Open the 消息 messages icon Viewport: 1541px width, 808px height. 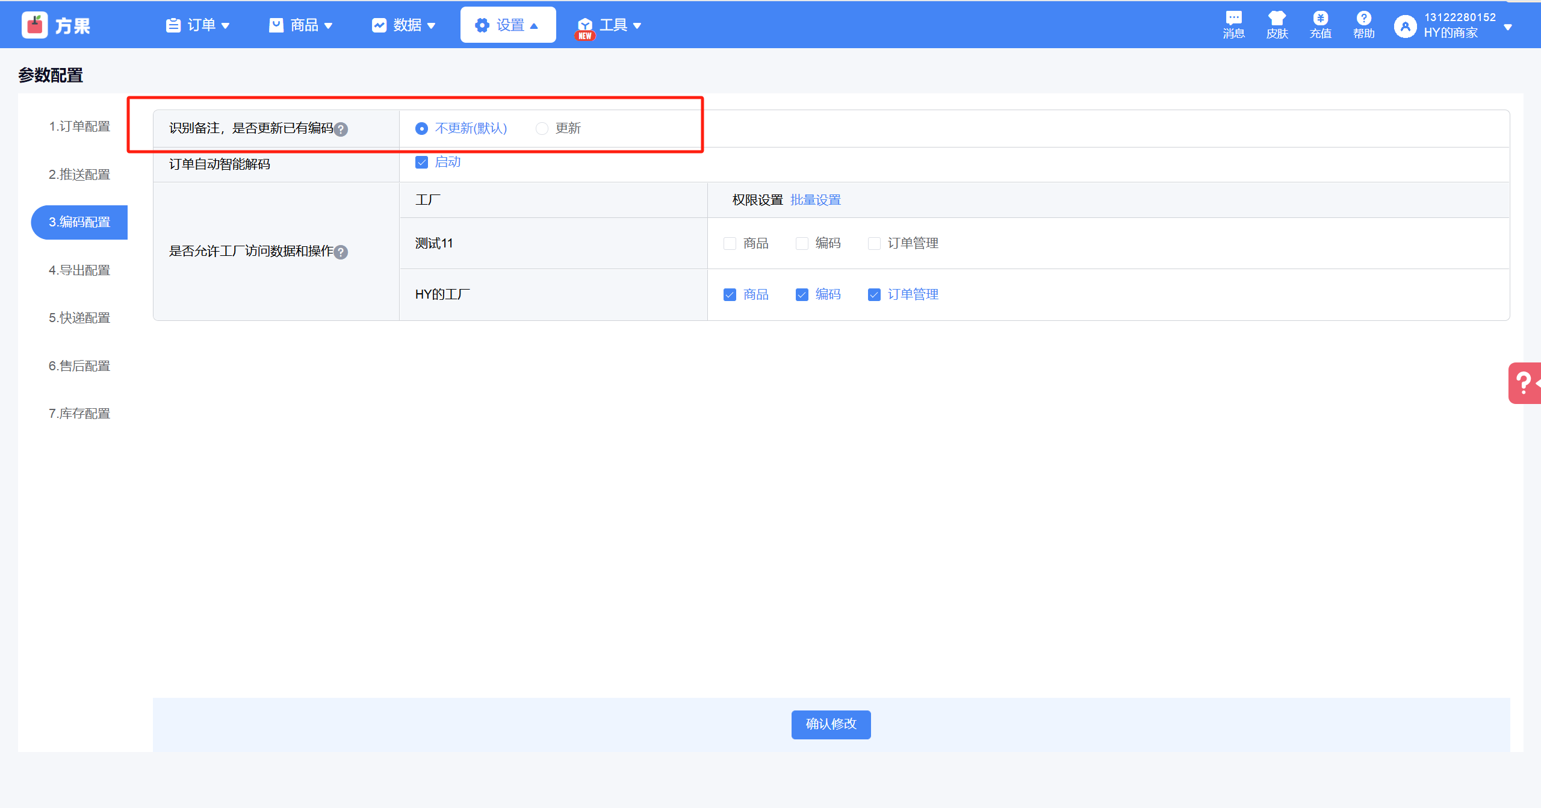coord(1233,18)
